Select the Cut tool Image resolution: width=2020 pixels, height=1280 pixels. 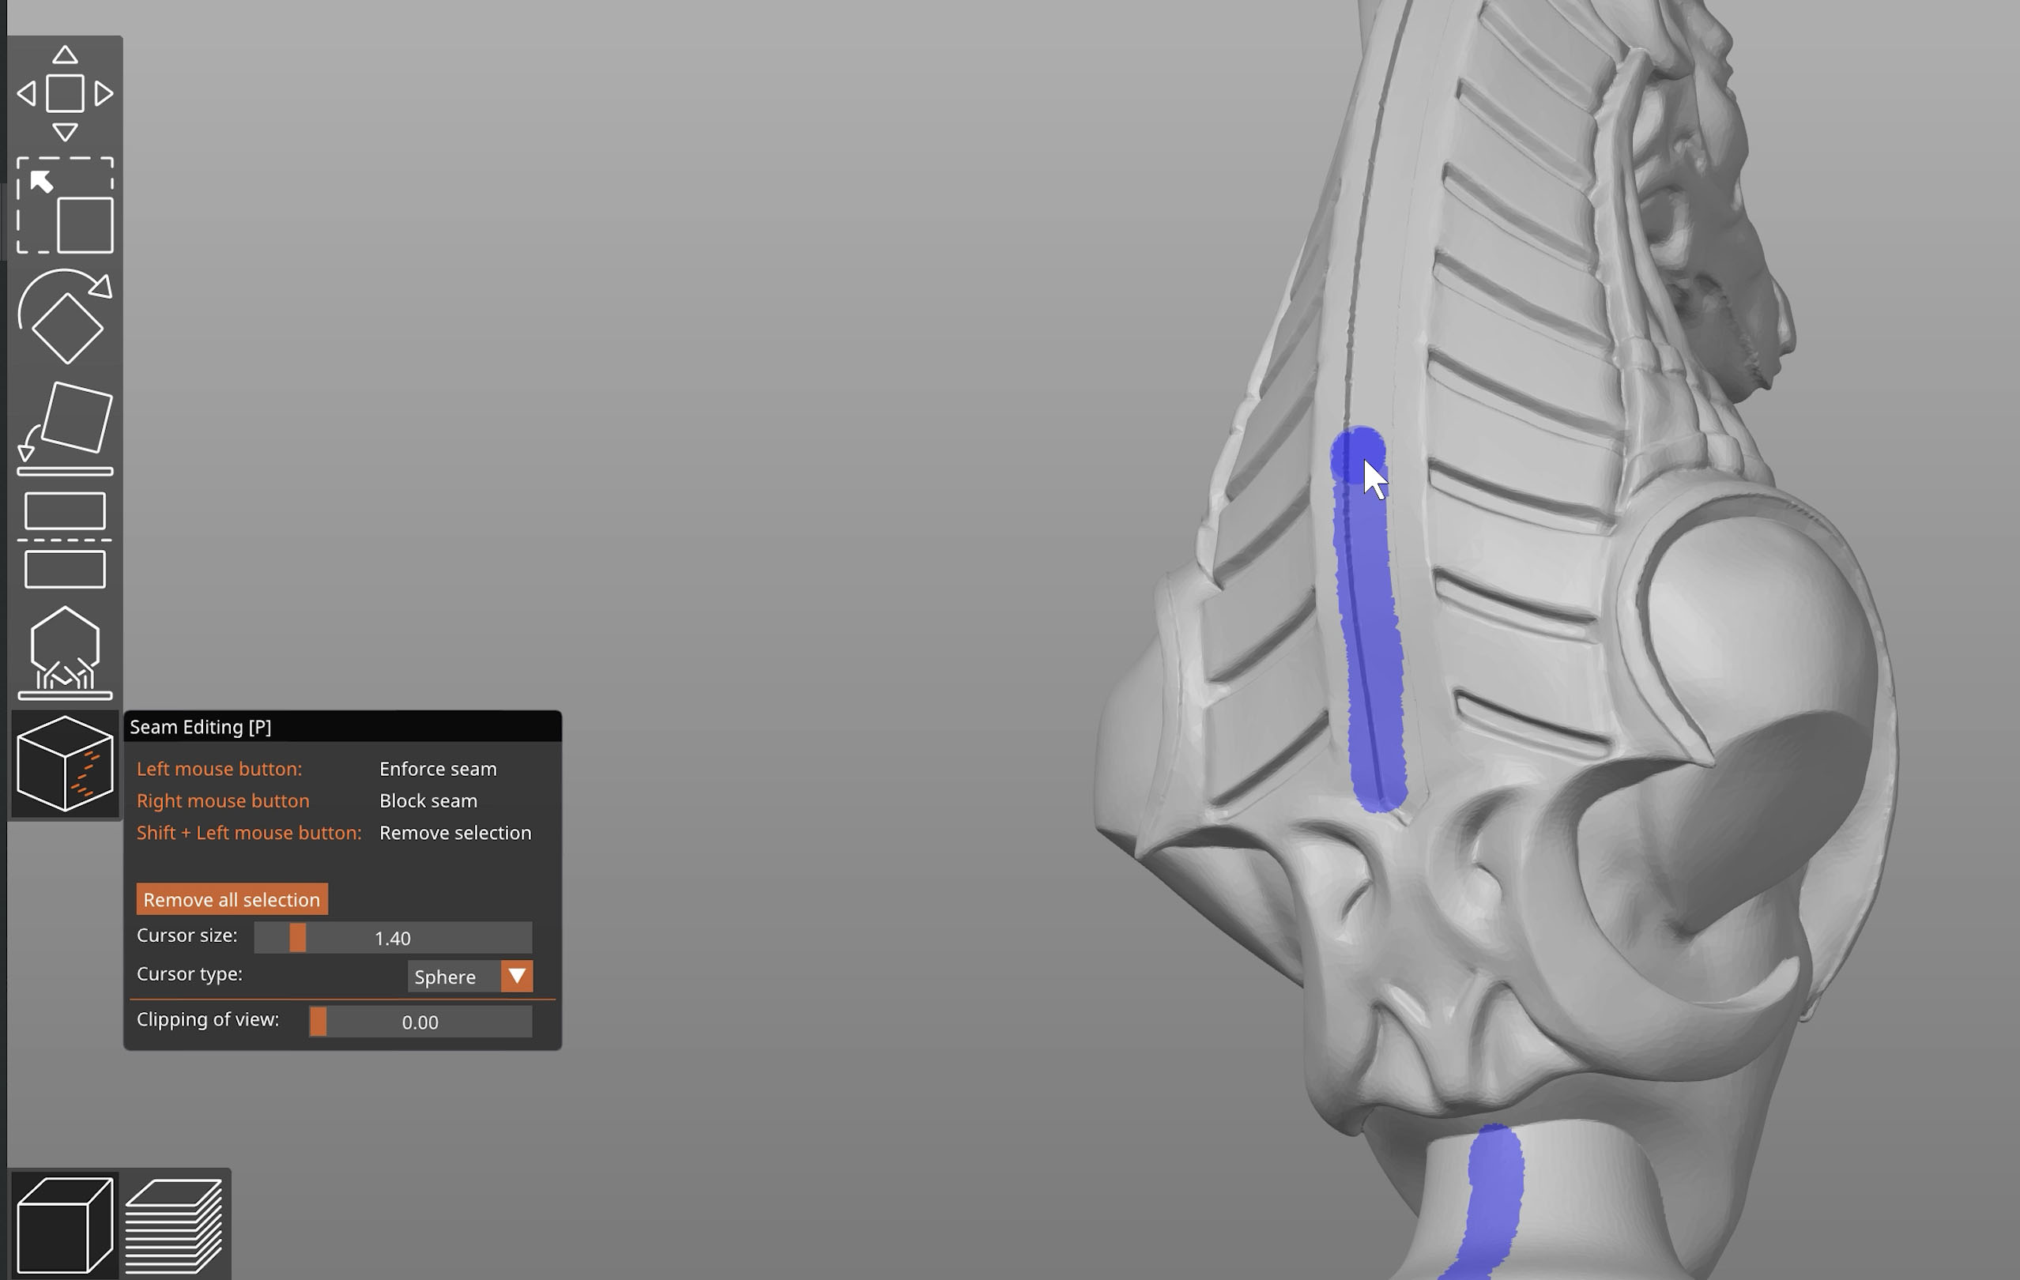65,540
